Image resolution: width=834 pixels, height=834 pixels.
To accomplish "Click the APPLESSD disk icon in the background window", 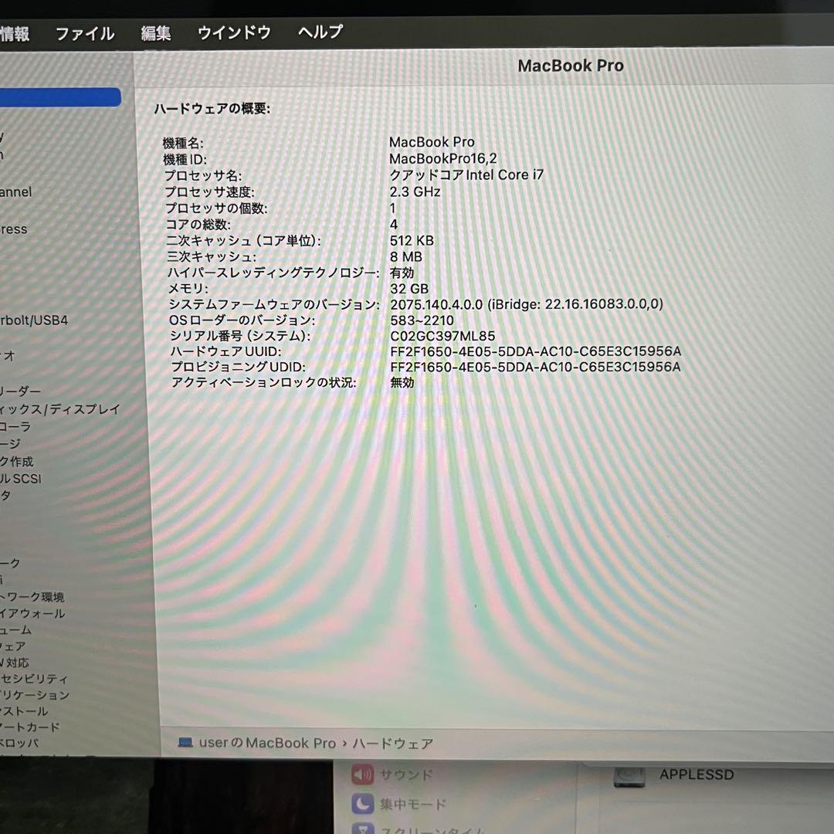I will pos(629,776).
